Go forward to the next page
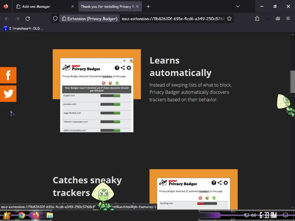 [x=17, y=19]
